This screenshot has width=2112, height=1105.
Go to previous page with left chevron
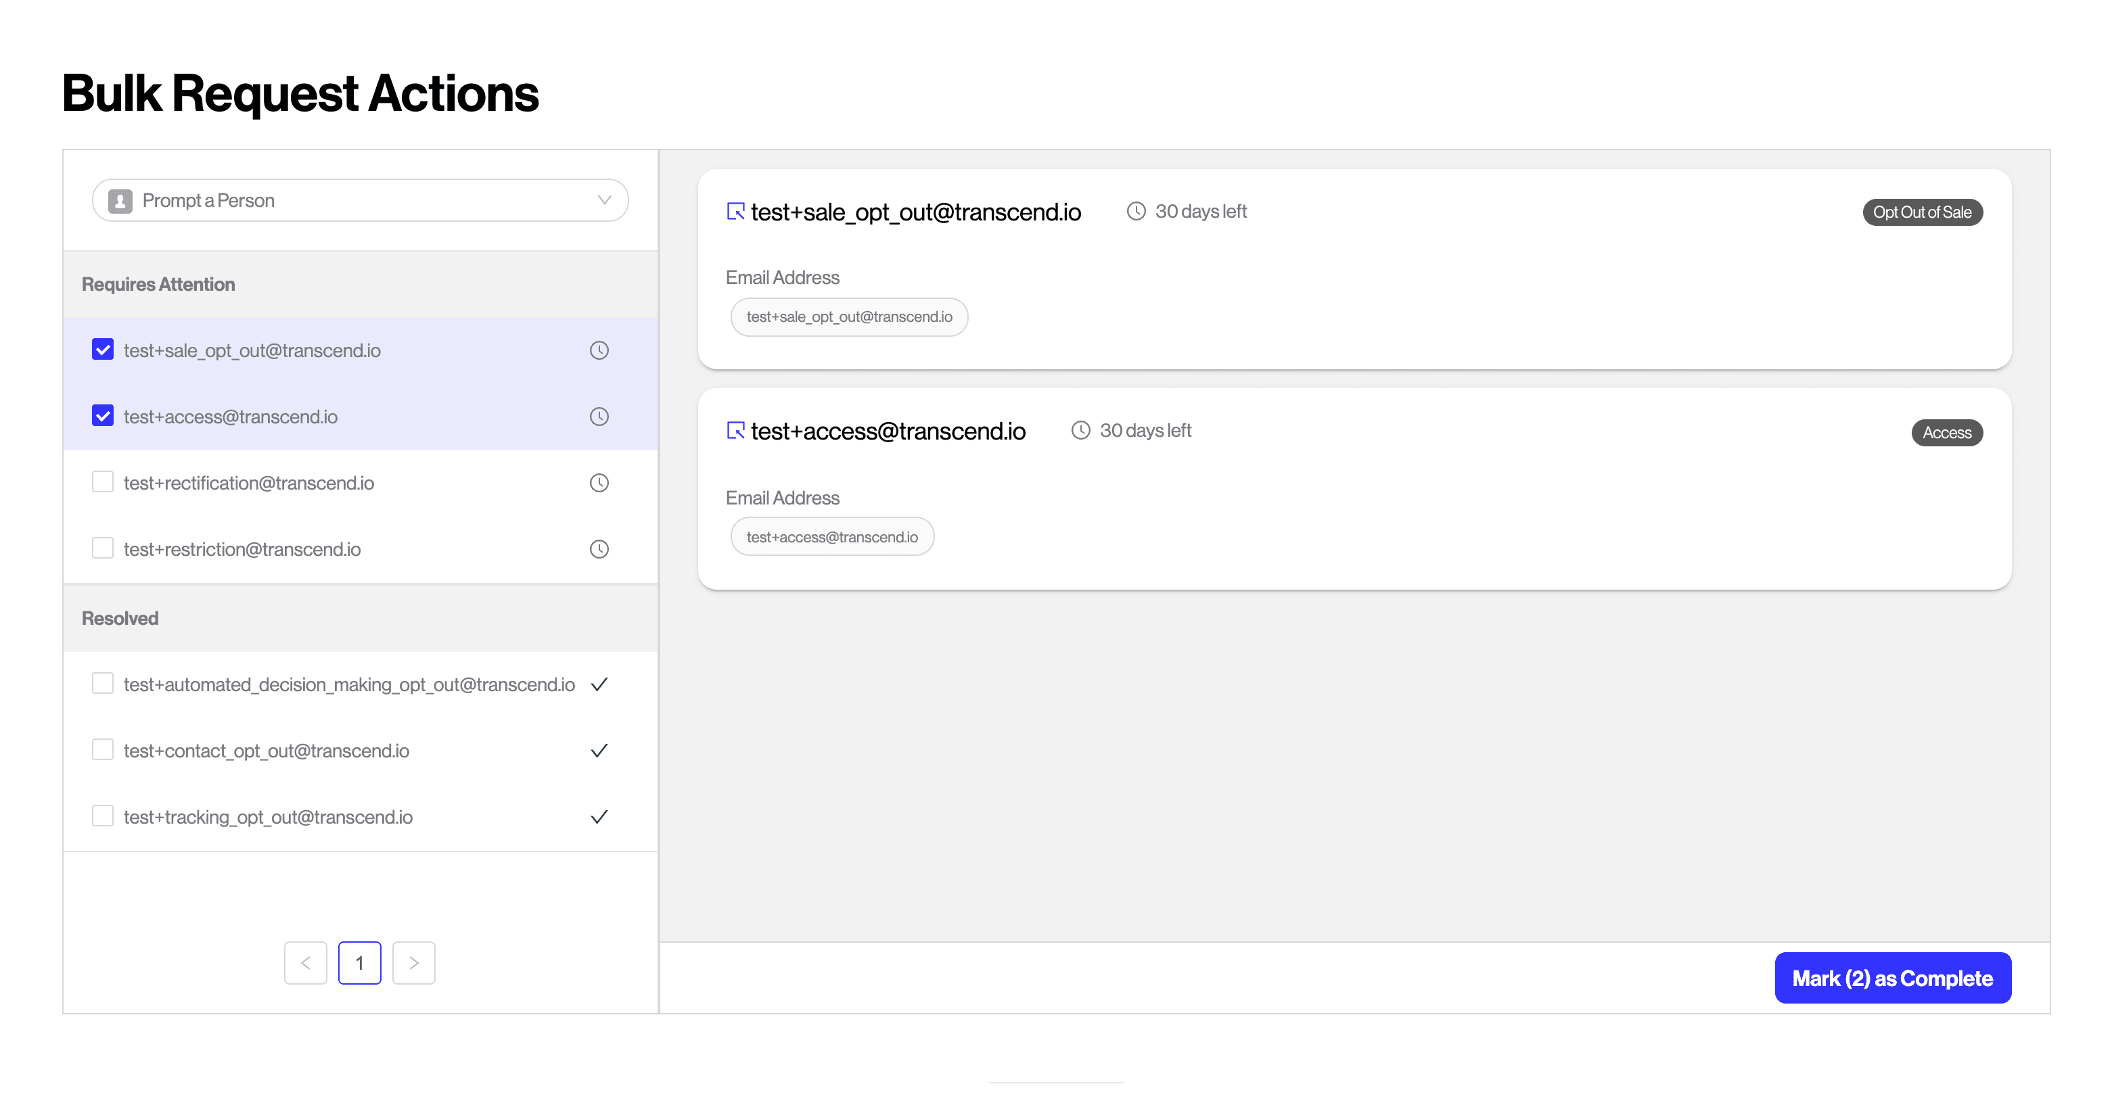click(306, 962)
